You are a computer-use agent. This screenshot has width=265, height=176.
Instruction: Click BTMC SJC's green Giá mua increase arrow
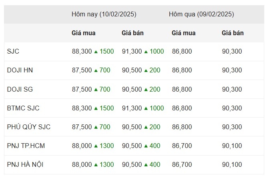(96, 108)
